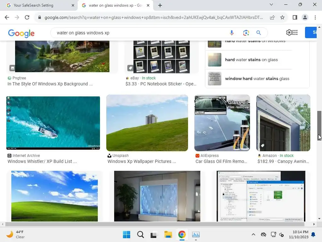Go to Google home via logo
322x242 pixels.
pos(21,33)
